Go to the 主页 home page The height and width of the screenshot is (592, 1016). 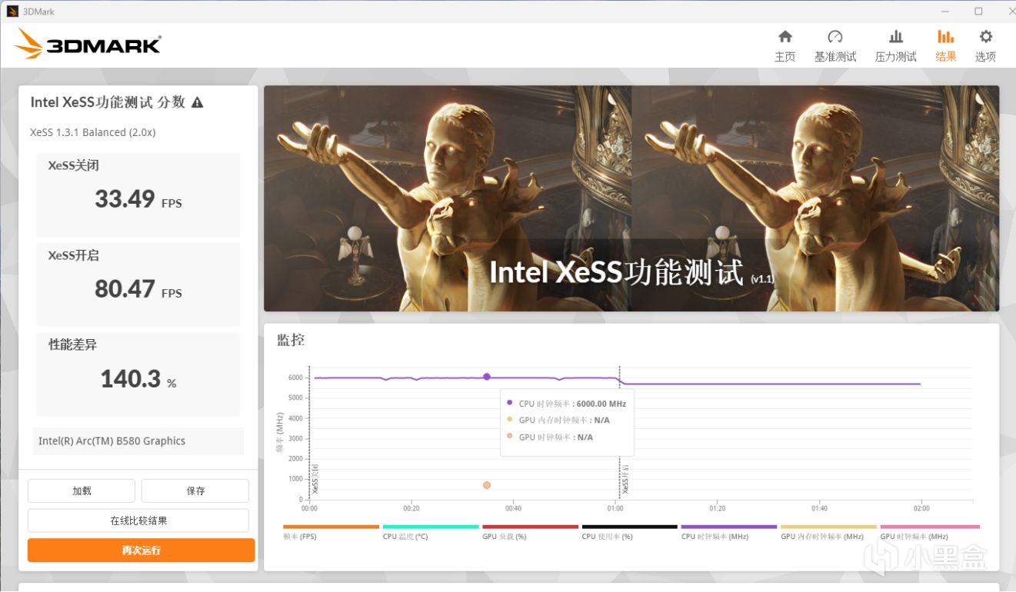(784, 46)
